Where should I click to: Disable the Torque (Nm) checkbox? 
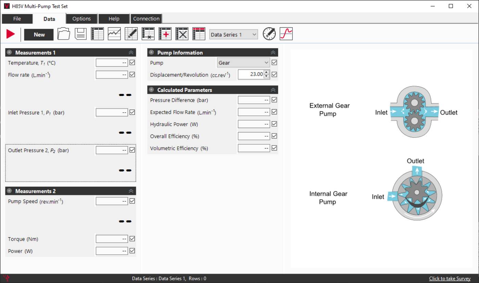(132, 239)
